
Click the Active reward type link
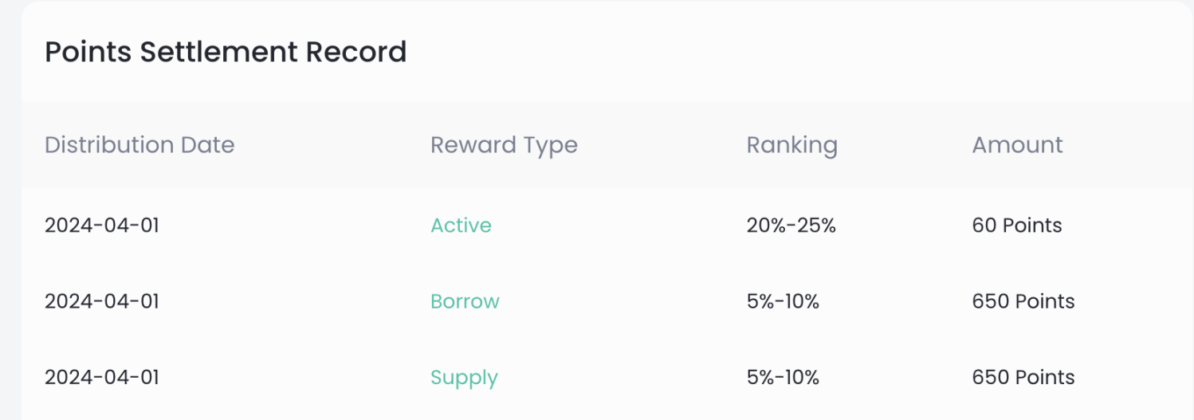tap(461, 226)
